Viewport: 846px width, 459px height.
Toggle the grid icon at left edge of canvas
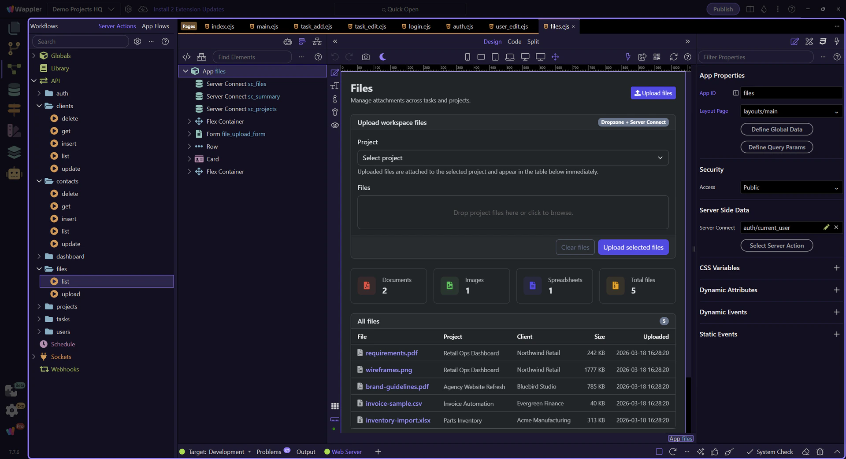point(335,406)
